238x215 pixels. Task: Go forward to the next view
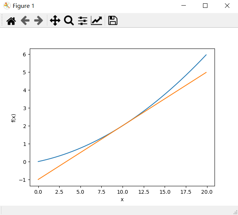(x=39, y=21)
